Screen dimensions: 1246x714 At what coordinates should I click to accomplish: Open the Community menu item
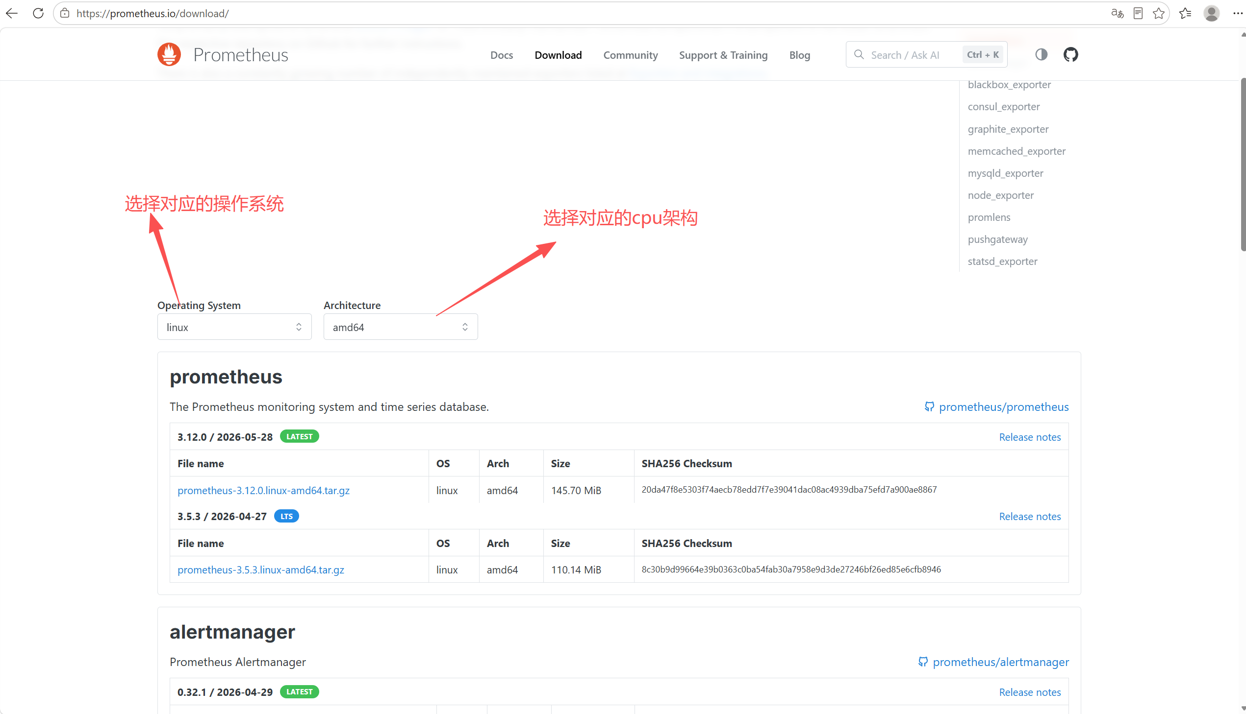tap(631, 55)
